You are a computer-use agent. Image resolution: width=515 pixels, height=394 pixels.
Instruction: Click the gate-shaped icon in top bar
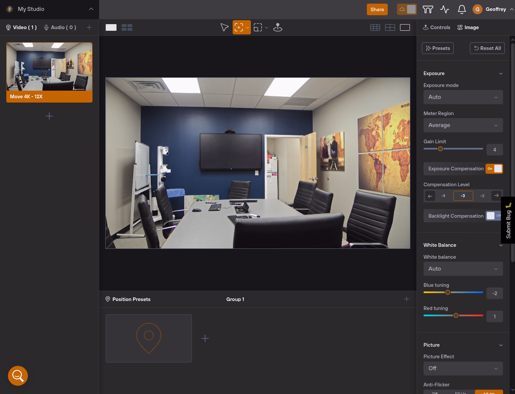pos(428,9)
